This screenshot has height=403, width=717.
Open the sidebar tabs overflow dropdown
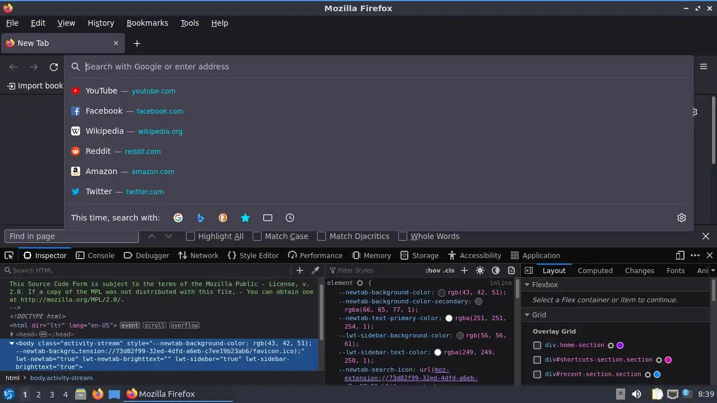pyautogui.click(x=713, y=270)
